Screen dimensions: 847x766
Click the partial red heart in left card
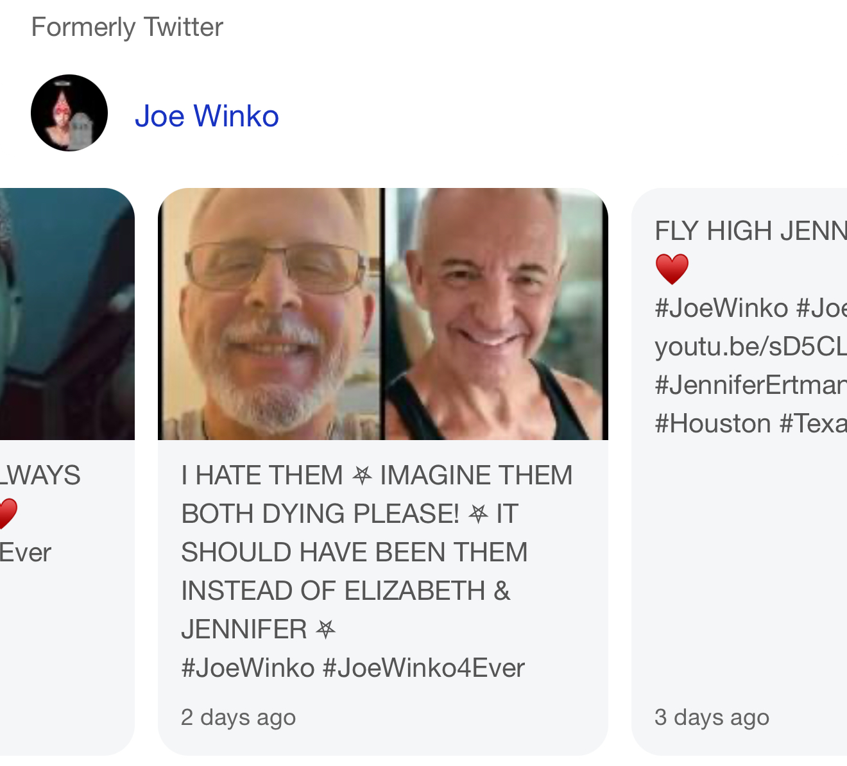click(x=8, y=514)
